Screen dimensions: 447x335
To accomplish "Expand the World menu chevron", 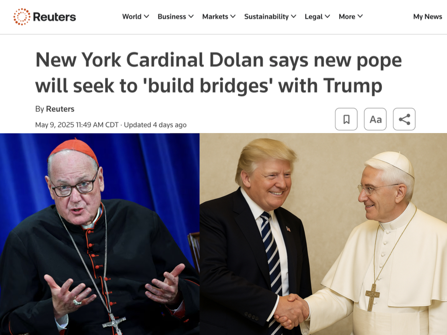I will [x=147, y=17].
